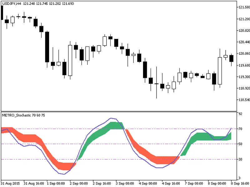
Task: Select the 3 Sep 08:00 time label
Action: coord(125,184)
